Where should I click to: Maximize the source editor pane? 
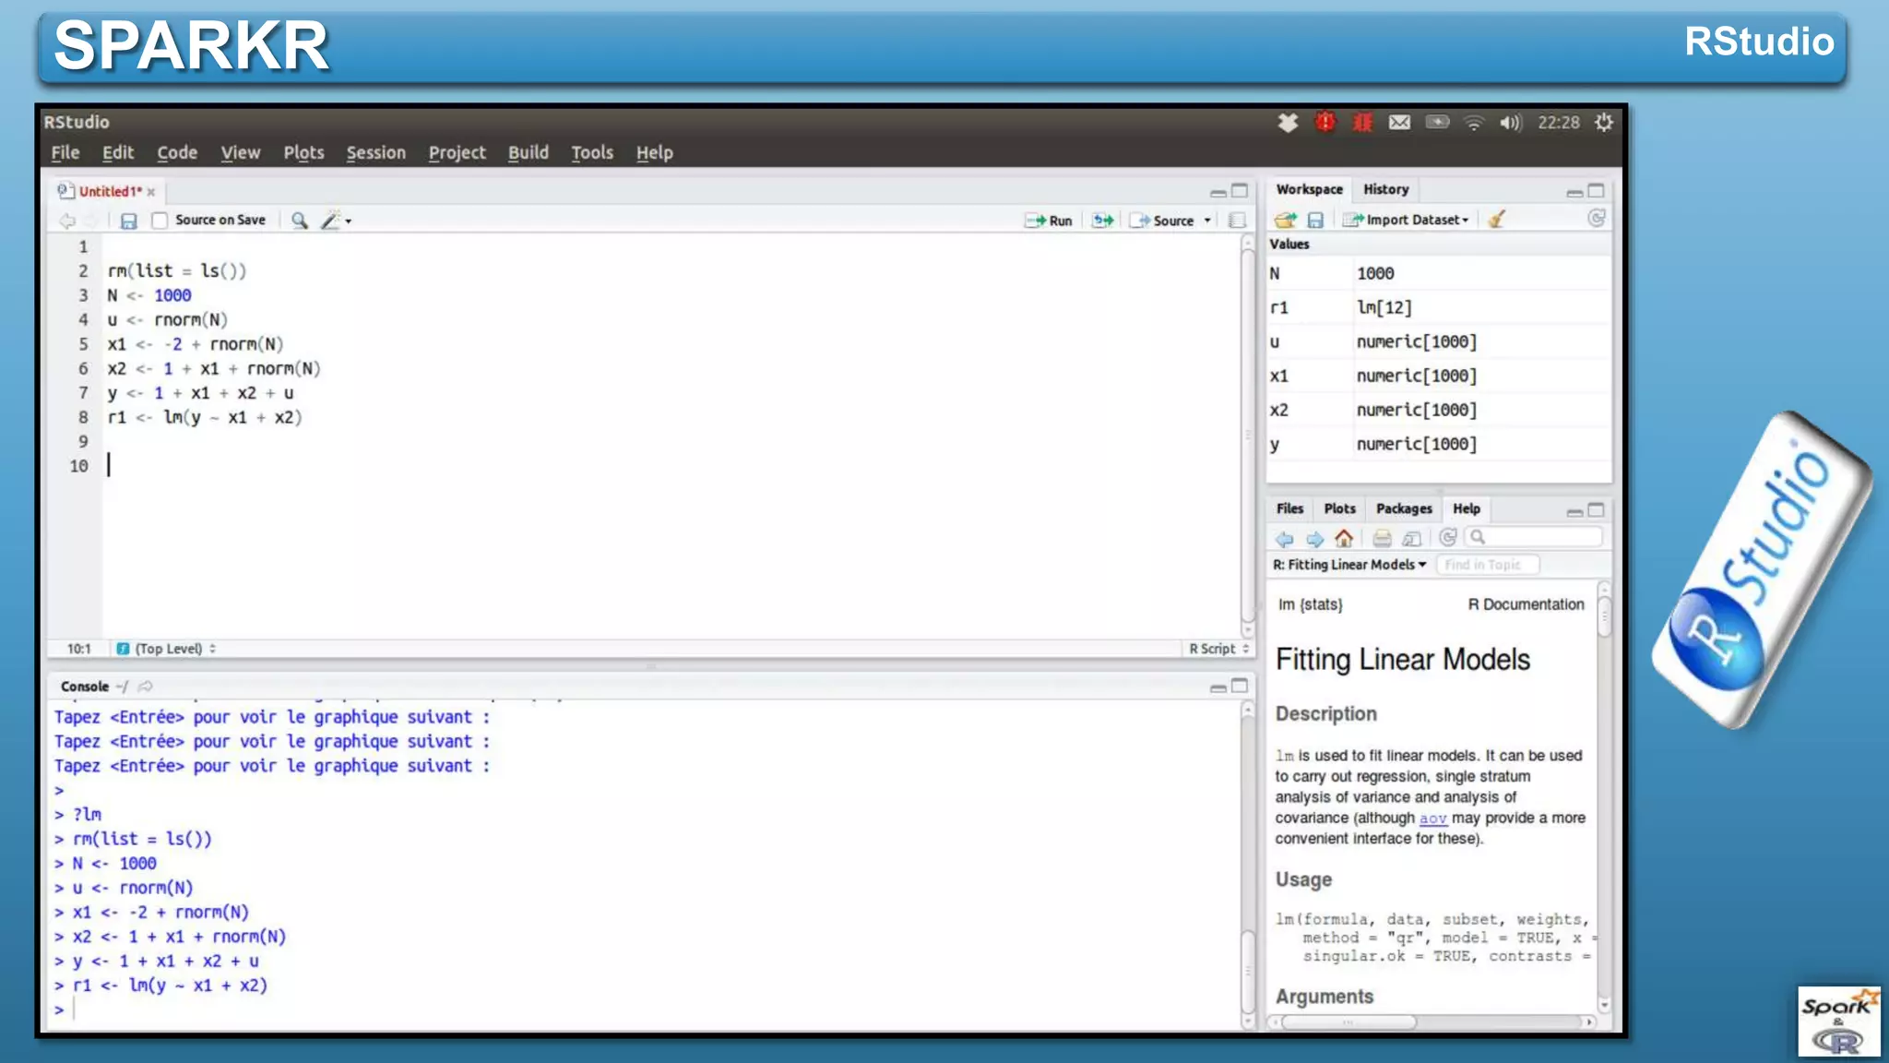point(1240,190)
